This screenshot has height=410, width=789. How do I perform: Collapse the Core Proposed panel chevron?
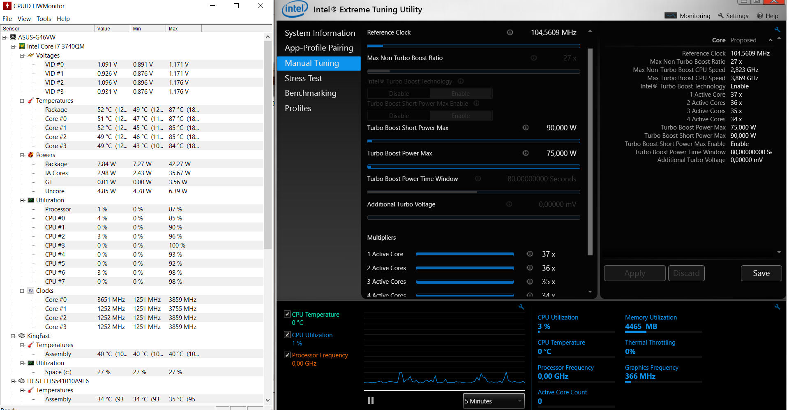click(x=771, y=40)
